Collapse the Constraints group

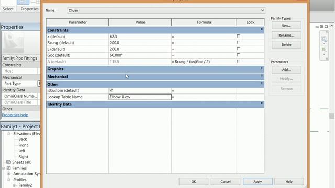point(262,29)
